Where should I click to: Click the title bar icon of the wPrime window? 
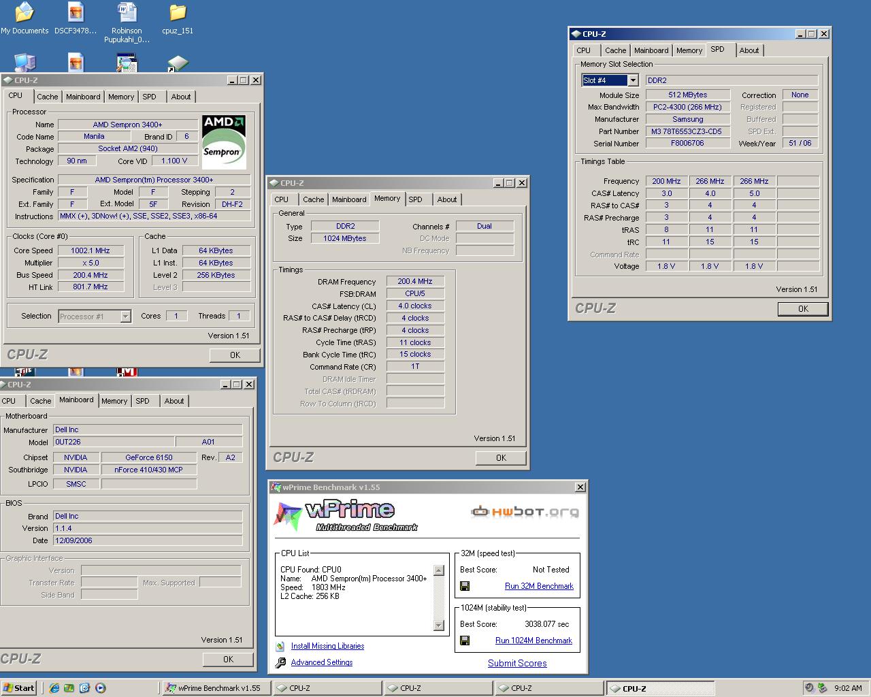[276, 487]
